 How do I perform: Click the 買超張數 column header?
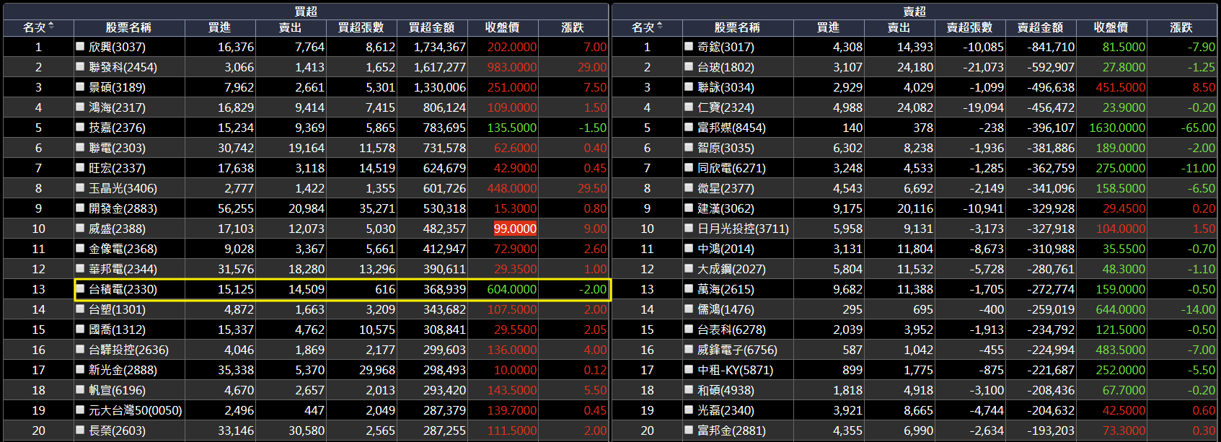click(361, 27)
